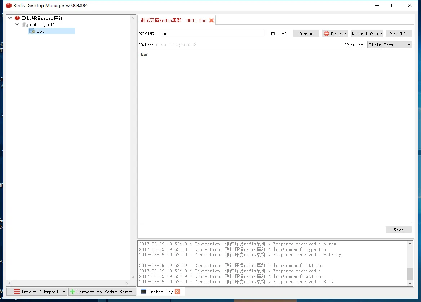Click the Redis Desktop Manager title icon
This screenshot has width=421, height=302.
pyautogui.click(x=9, y=6)
